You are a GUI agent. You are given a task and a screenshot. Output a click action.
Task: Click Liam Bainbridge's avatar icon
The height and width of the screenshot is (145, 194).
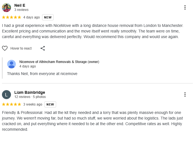6,95
